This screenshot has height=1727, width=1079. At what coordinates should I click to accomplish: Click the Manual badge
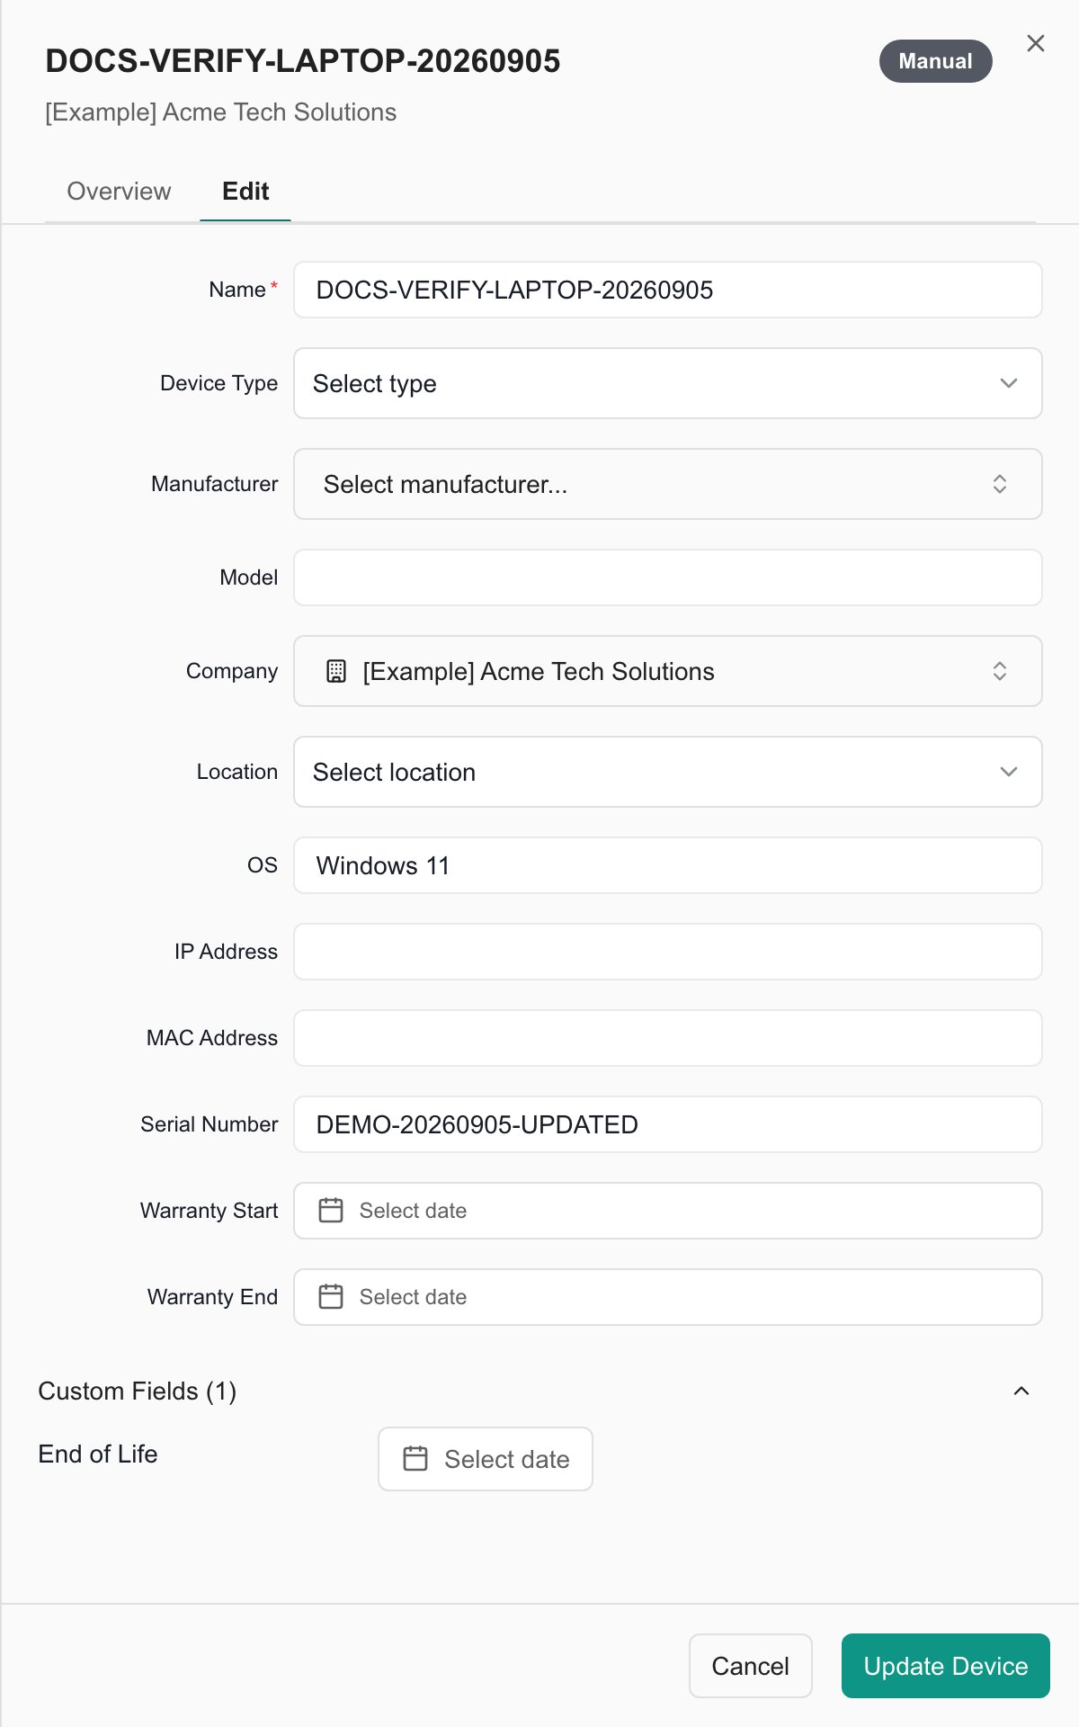(x=936, y=61)
